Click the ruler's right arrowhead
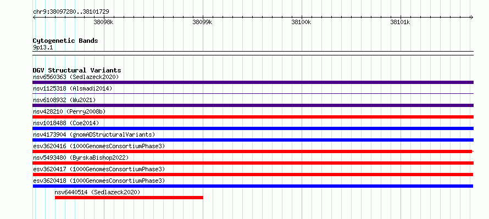Image resolution: width=489 pixels, height=219 pixels. pyautogui.click(x=471, y=18)
